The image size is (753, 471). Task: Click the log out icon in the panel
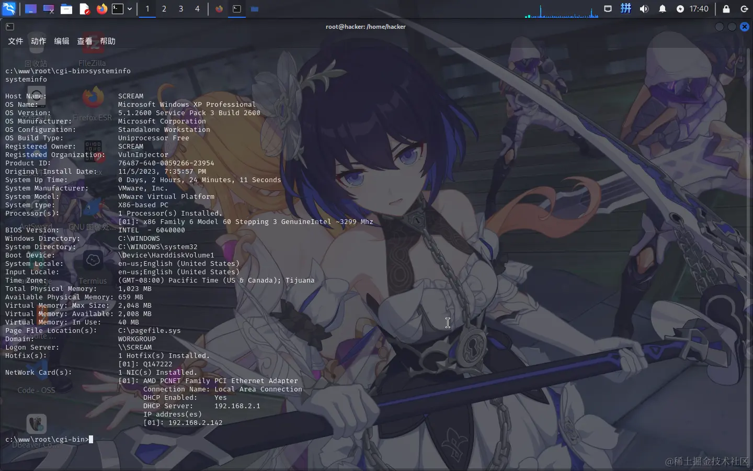(x=745, y=9)
